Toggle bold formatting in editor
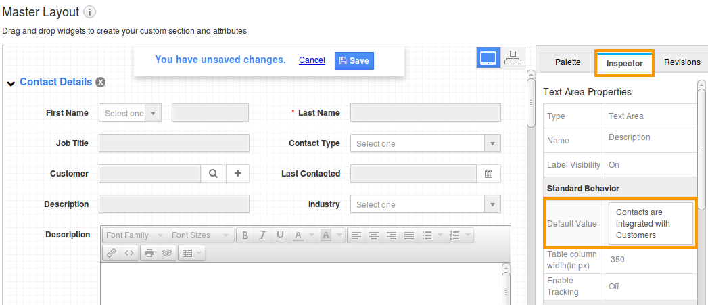The height and width of the screenshot is (305, 708). click(245, 235)
